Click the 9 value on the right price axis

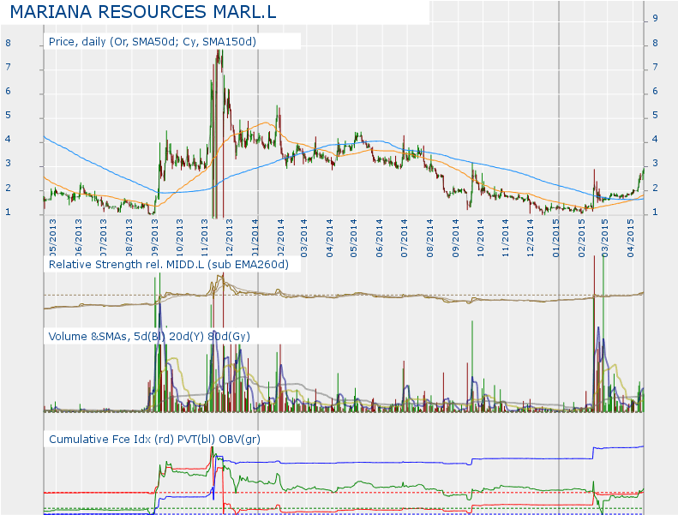coord(655,18)
